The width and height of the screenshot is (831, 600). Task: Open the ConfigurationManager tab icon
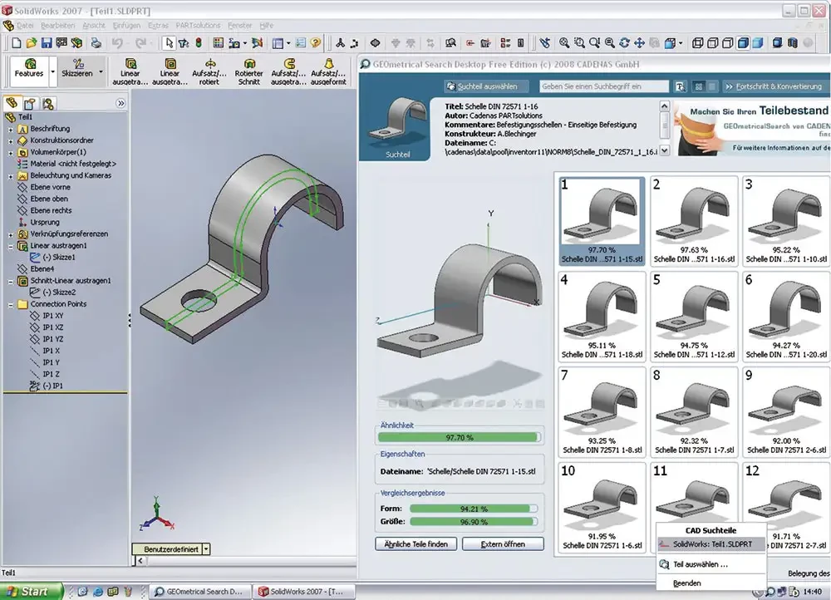[x=47, y=103]
